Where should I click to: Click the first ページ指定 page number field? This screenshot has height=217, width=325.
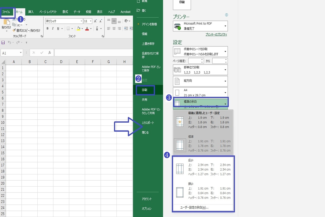pos(194,61)
